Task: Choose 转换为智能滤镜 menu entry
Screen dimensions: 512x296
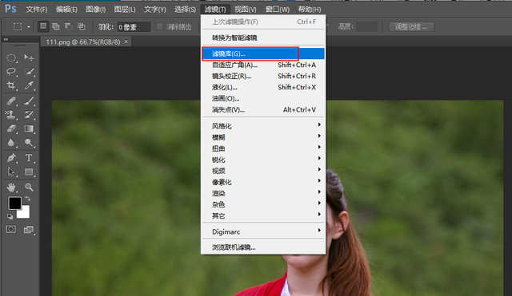Action: click(x=263, y=37)
